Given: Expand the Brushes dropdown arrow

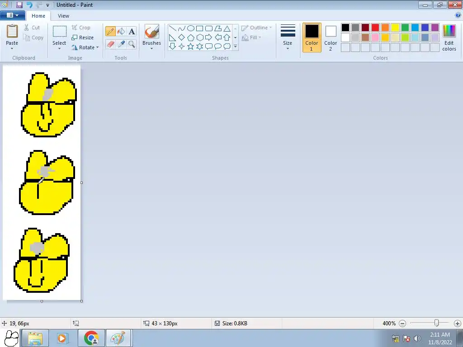Looking at the screenshot, I should point(151,48).
